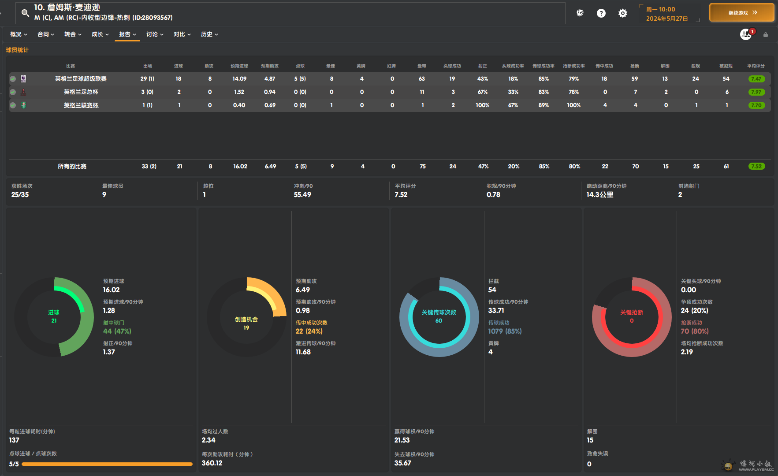Viewport: 778px width, 476px height.
Task: Toggle the 英格兰足总杯 row checkmark
Action: pos(13,92)
